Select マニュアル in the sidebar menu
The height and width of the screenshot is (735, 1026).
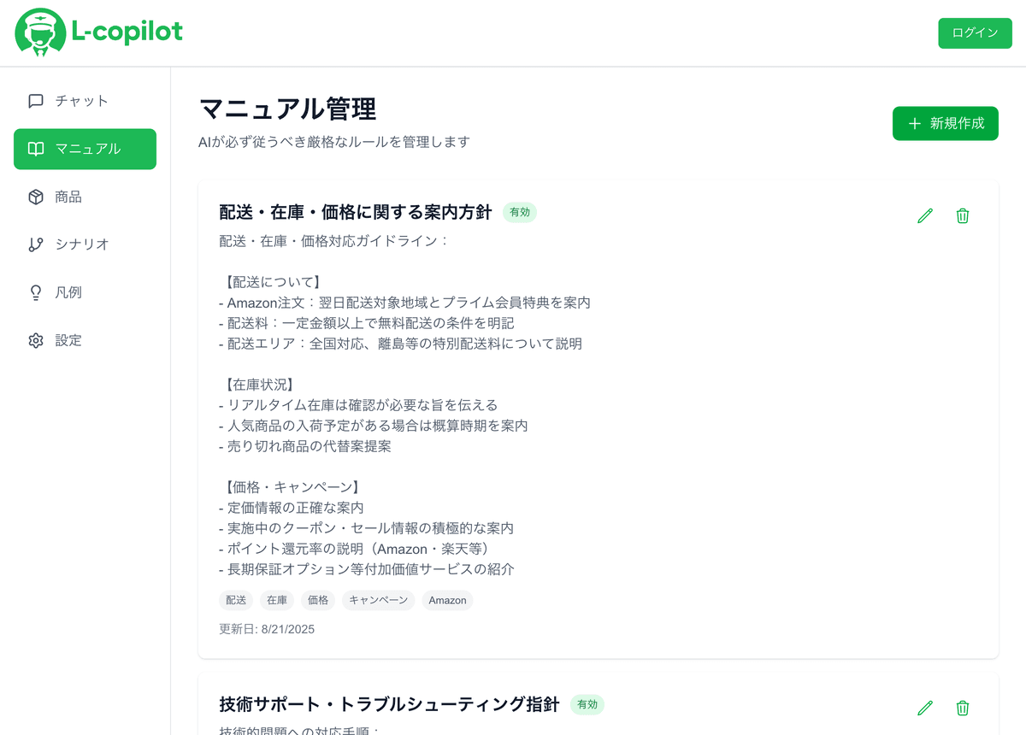pyautogui.click(x=85, y=149)
